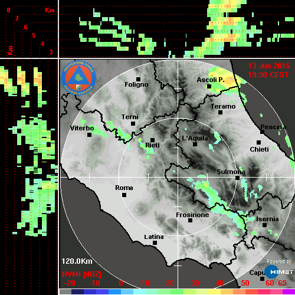Click the 30 dBZ scale value
295x295 pixels.
click(195, 283)
